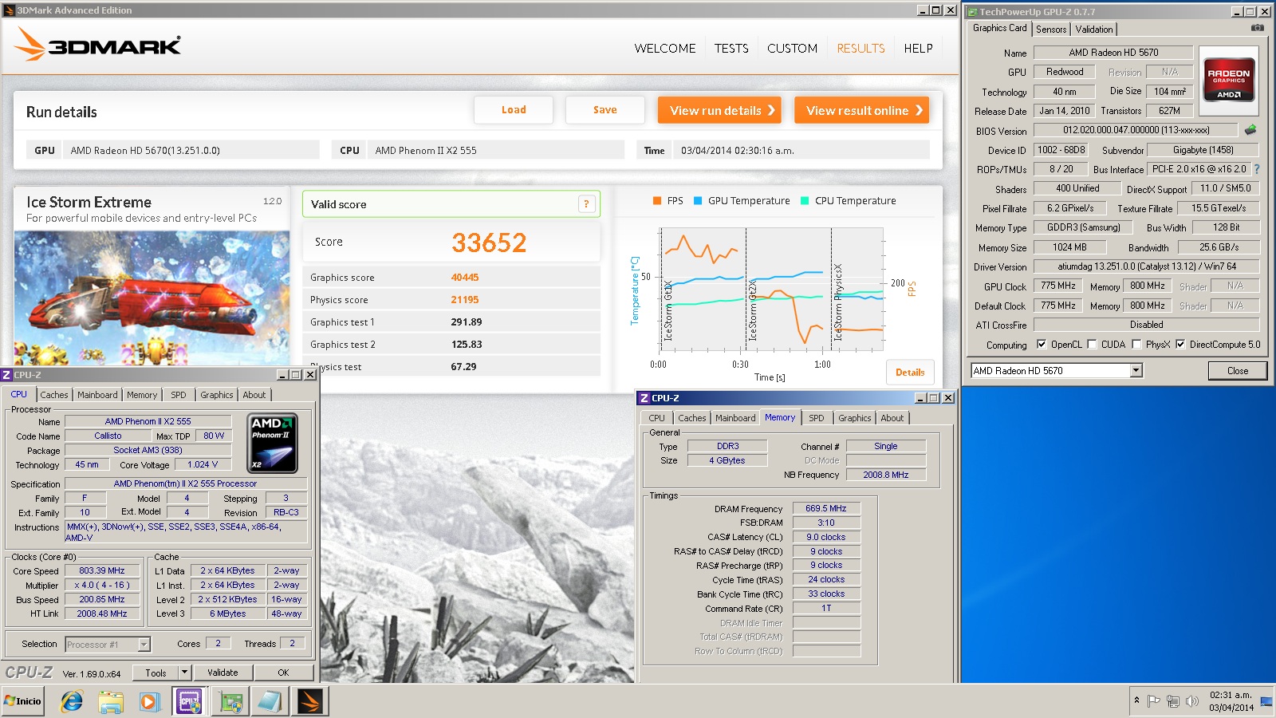
Task: Click the OK button in CPU-Z
Action: click(x=283, y=673)
